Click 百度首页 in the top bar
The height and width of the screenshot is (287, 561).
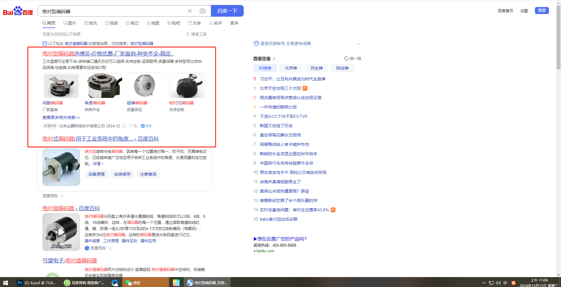click(506, 11)
